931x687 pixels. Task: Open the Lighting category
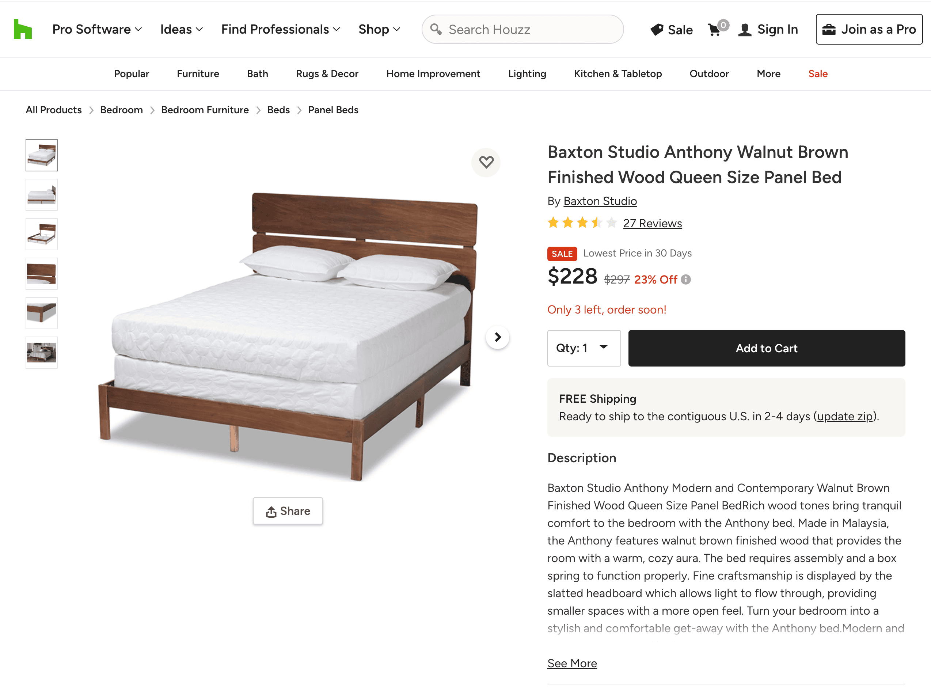pyautogui.click(x=527, y=73)
